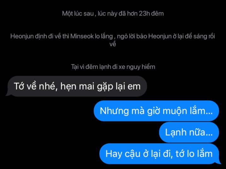Select the blue bubble "Nhưng mà giờ muộn lắm..."
Viewport: 226px width, 169px height.
156,111
